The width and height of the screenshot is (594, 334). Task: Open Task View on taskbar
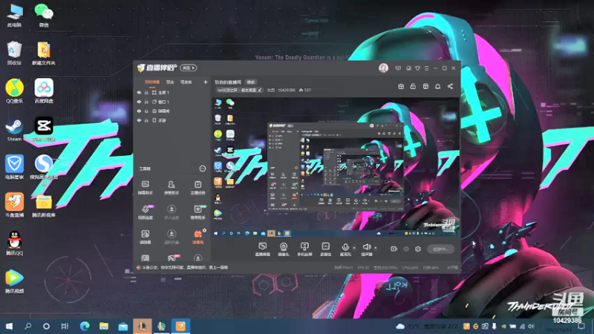[x=65, y=326]
